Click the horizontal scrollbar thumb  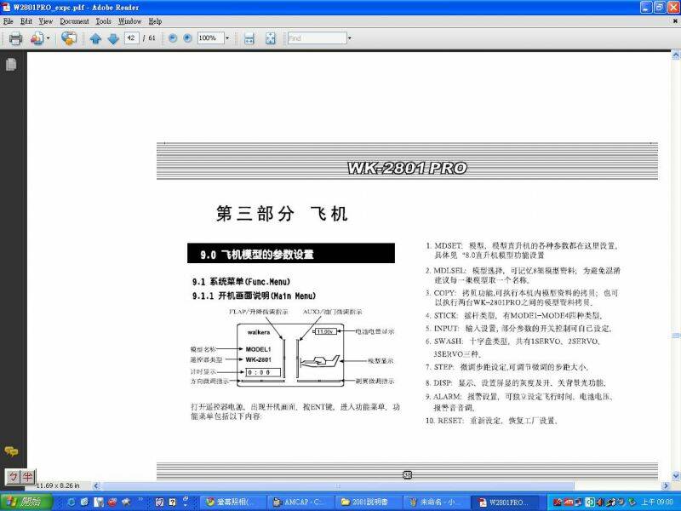337,485
